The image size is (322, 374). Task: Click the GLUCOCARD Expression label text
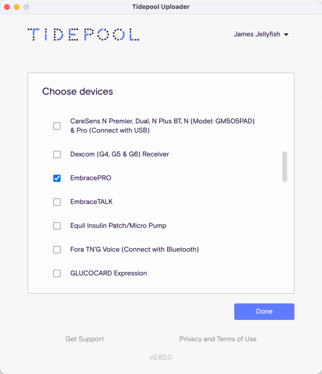point(109,273)
